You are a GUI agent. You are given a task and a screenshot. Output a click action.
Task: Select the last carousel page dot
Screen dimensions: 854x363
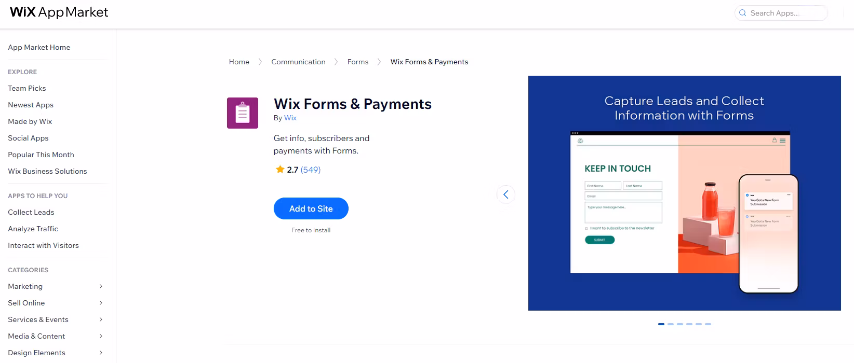tap(708, 323)
